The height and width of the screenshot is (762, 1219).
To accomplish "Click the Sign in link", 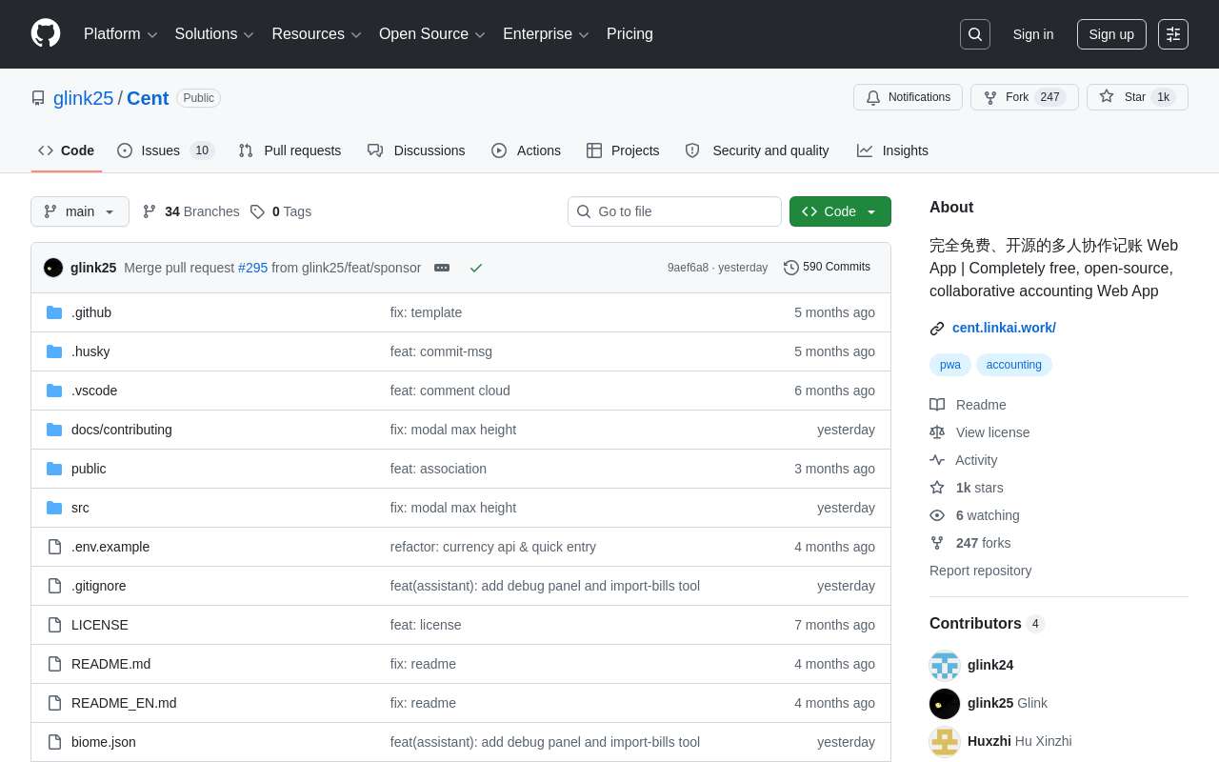I will click(x=1033, y=34).
